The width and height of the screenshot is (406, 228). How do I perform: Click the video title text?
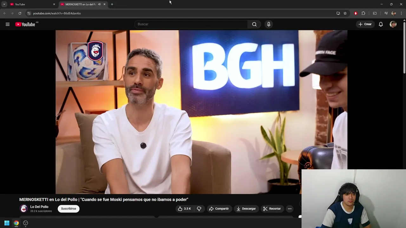pos(104,199)
